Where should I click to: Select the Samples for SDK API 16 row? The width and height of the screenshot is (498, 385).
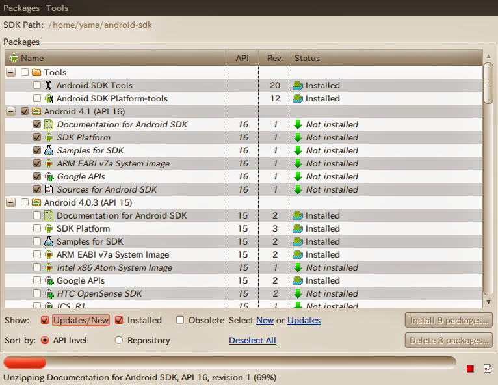coord(244,150)
